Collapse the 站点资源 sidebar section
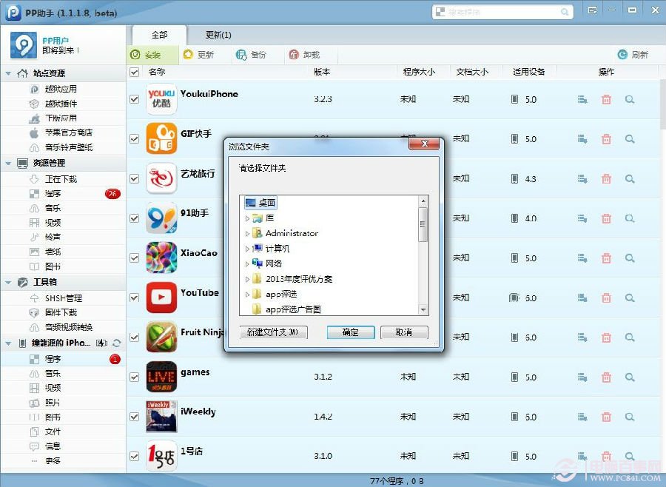The image size is (666, 487). [8, 73]
